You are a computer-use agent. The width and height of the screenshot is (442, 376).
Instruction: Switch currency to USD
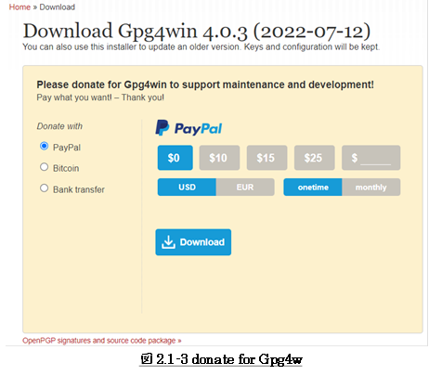[x=187, y=187]
